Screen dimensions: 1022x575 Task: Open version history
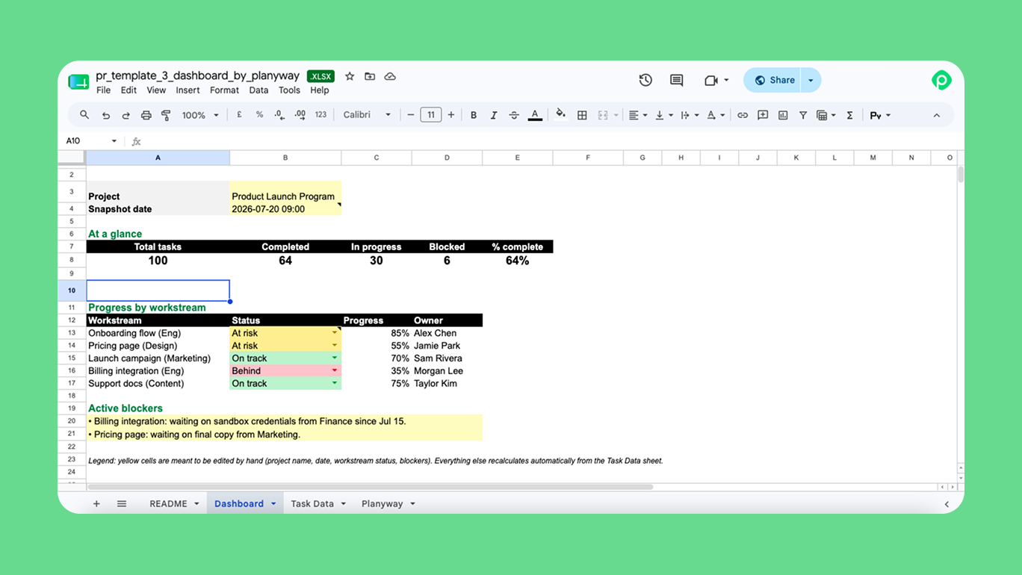[645, 80]
